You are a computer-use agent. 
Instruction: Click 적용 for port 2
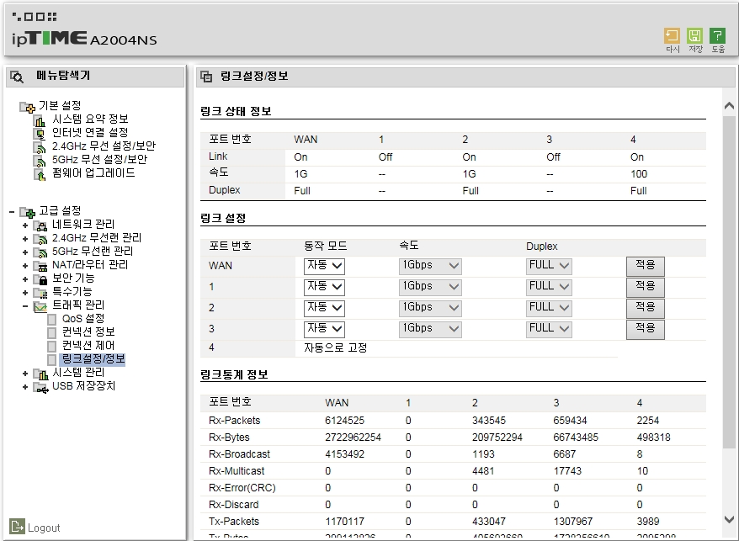click(646, 308)
